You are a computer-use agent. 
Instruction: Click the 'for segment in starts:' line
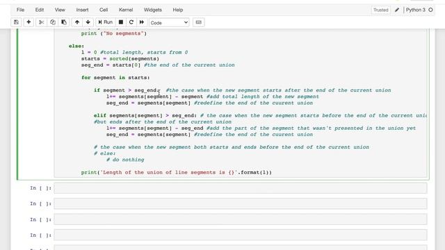pyautogui.click(x=115, y=77)
